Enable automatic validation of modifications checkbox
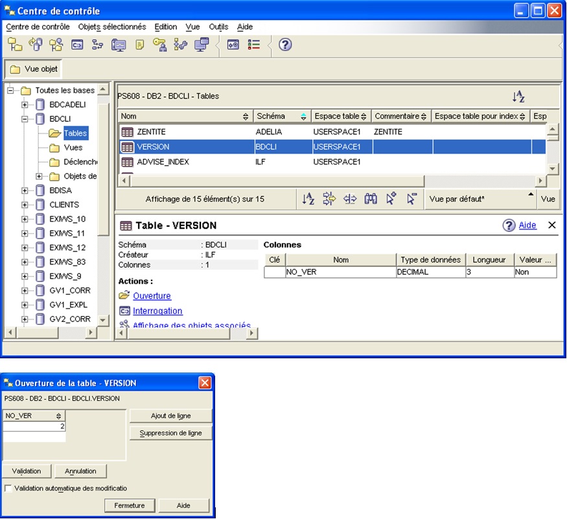 click(x=8, y=488)
